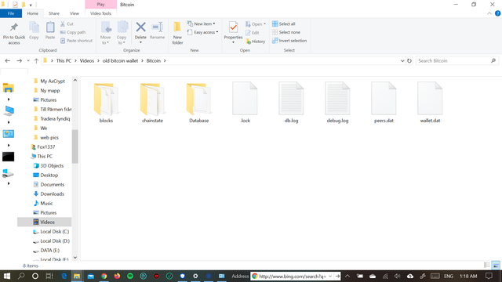
Task: Go up one folder level
Action: point(36,61)
